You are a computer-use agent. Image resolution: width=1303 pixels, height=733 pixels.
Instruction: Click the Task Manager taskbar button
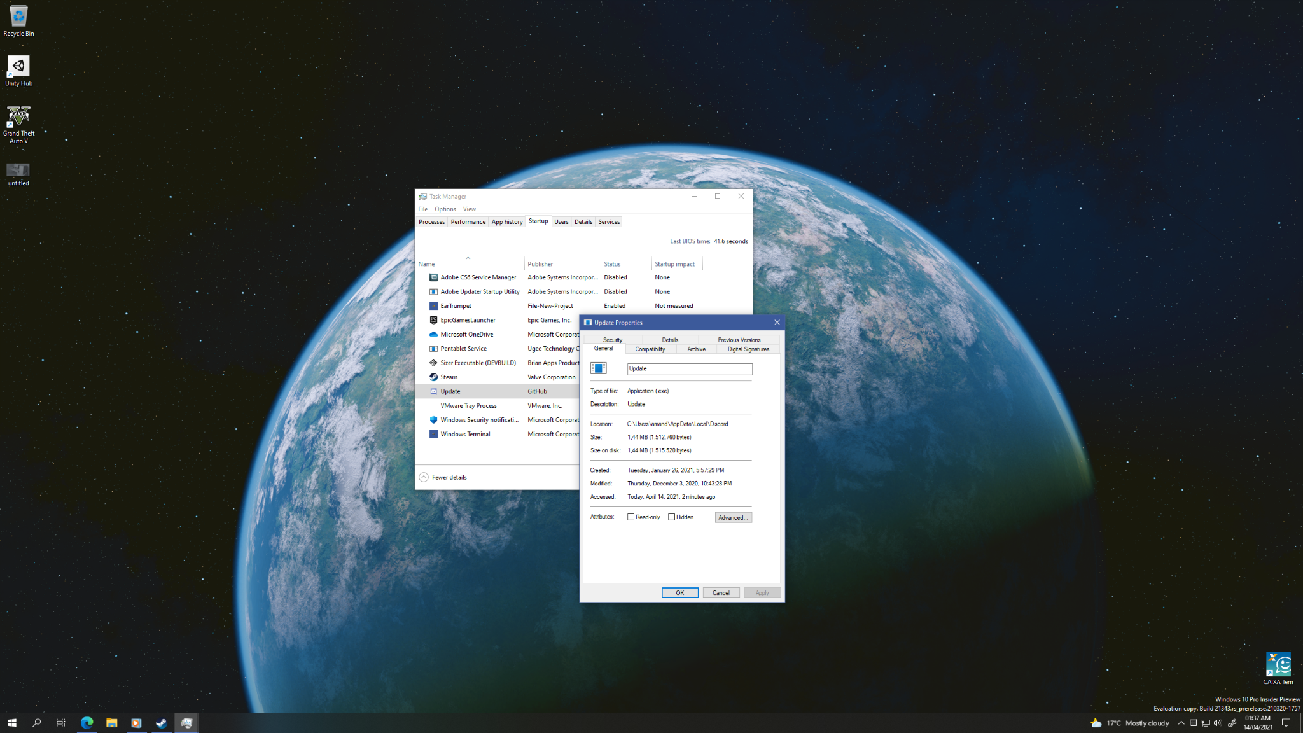coord(186,723)
